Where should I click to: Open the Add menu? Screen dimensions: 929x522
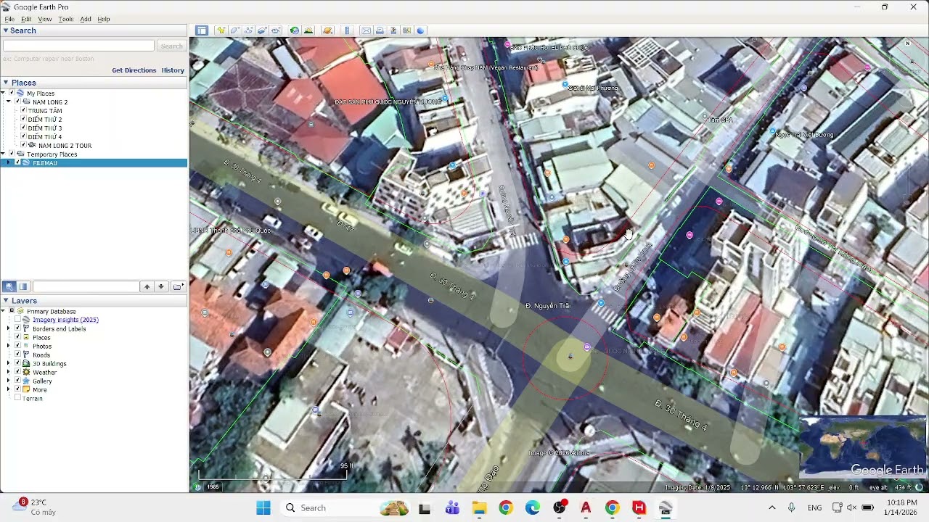pos(86,19)
